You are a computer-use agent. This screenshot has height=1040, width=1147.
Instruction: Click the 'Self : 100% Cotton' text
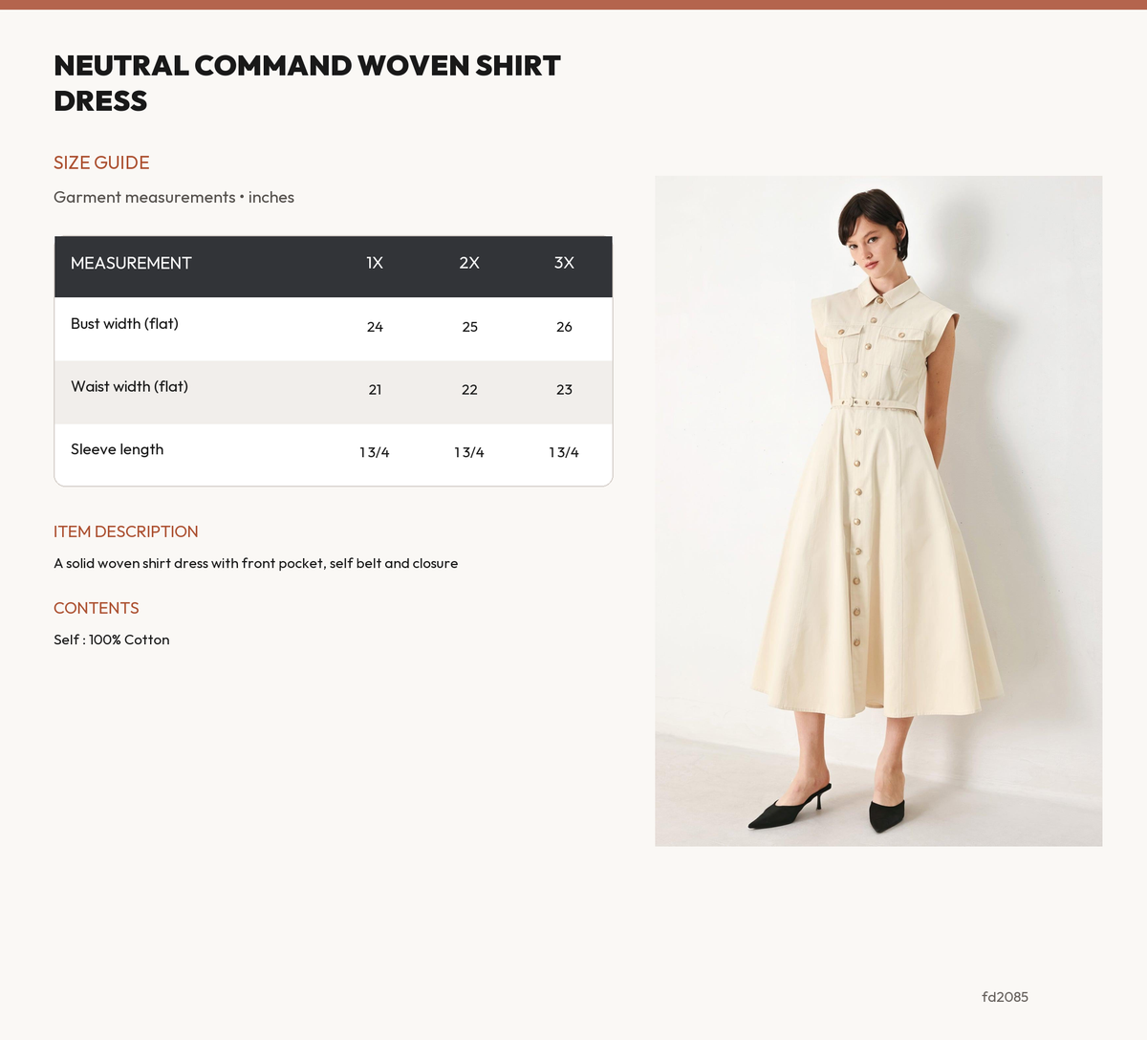tap(111, 640)
